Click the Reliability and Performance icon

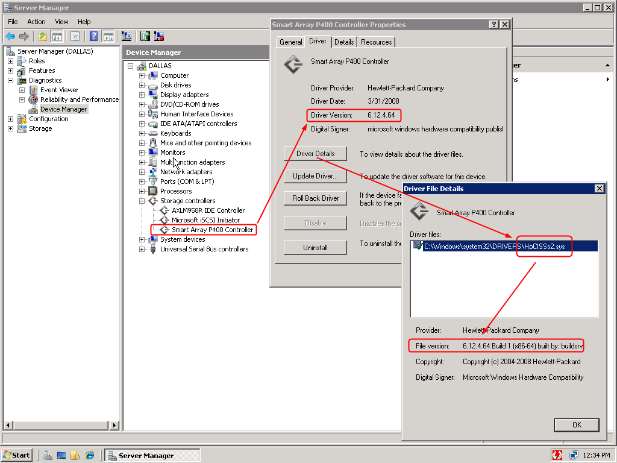(x=34, y=99)
